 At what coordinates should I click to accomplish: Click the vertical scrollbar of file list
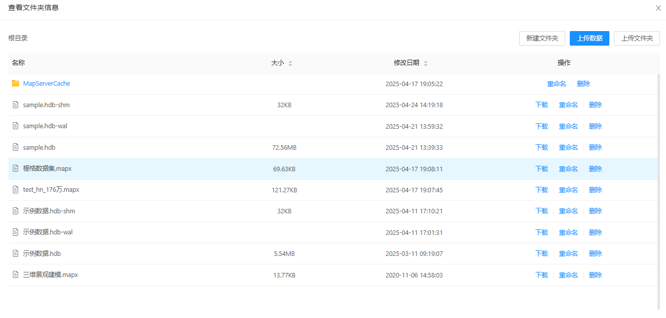tap(658, 190)
